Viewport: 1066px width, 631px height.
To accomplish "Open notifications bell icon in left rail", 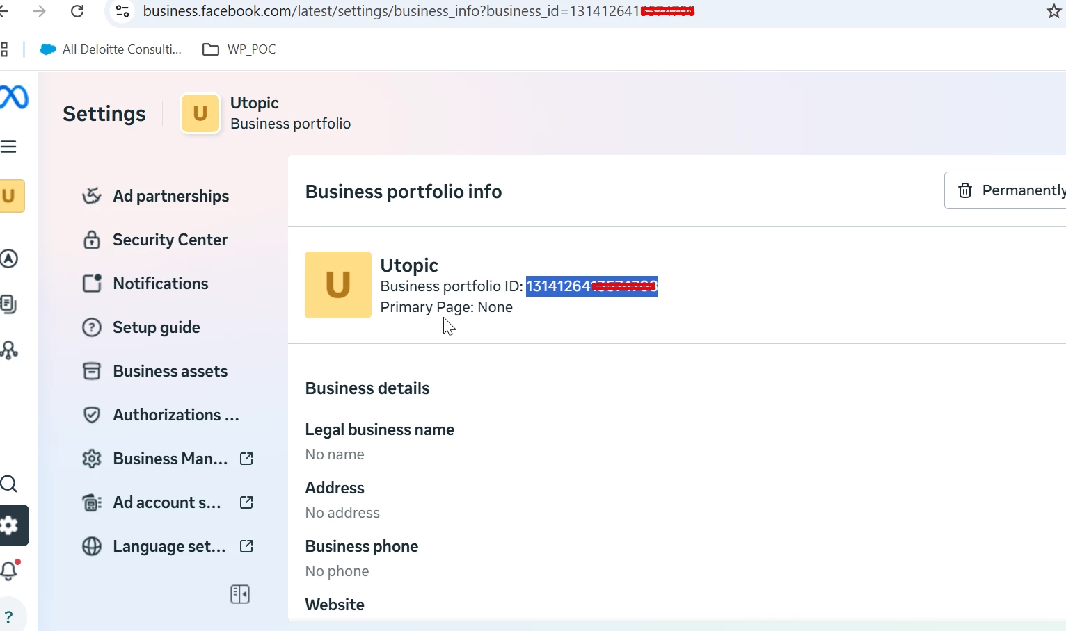I will 10,570.
